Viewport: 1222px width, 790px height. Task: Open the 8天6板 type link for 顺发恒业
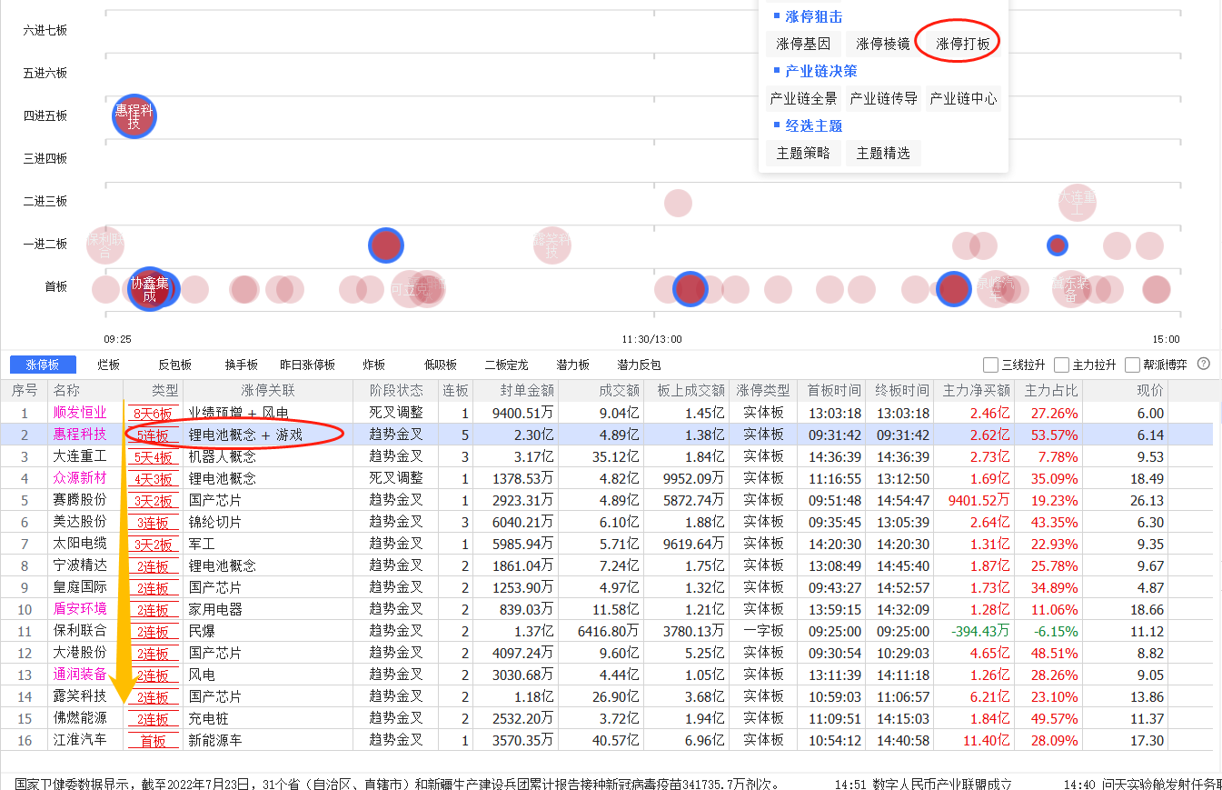point(153,414)
